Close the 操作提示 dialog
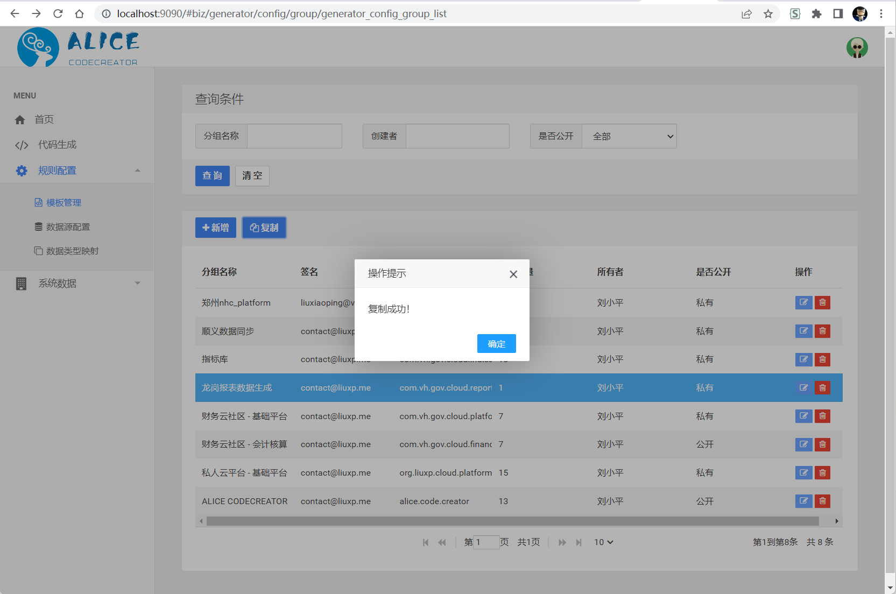896x594 pixels. 513,274
